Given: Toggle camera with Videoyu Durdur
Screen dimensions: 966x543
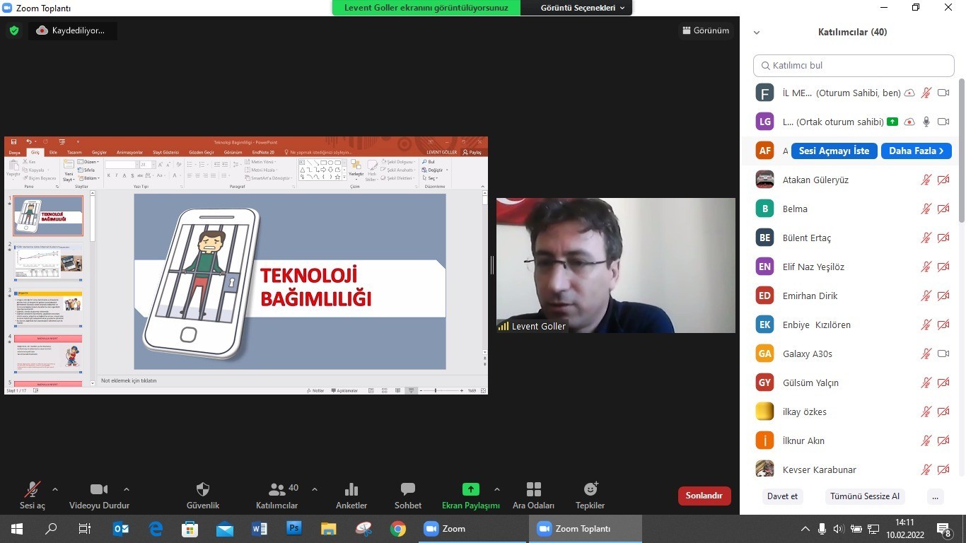Looking at the screenshot, I should click(x=99, y=490).
